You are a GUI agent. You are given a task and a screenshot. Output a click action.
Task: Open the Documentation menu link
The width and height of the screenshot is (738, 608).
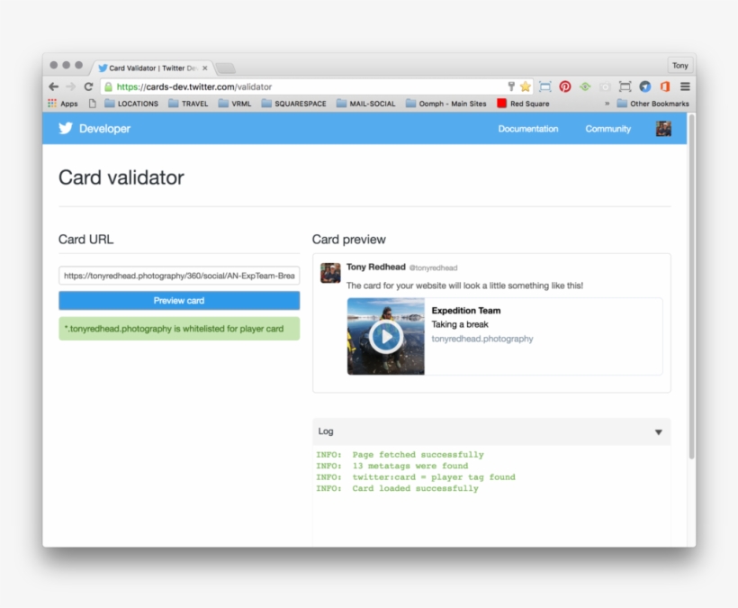[x=528, y=129]
